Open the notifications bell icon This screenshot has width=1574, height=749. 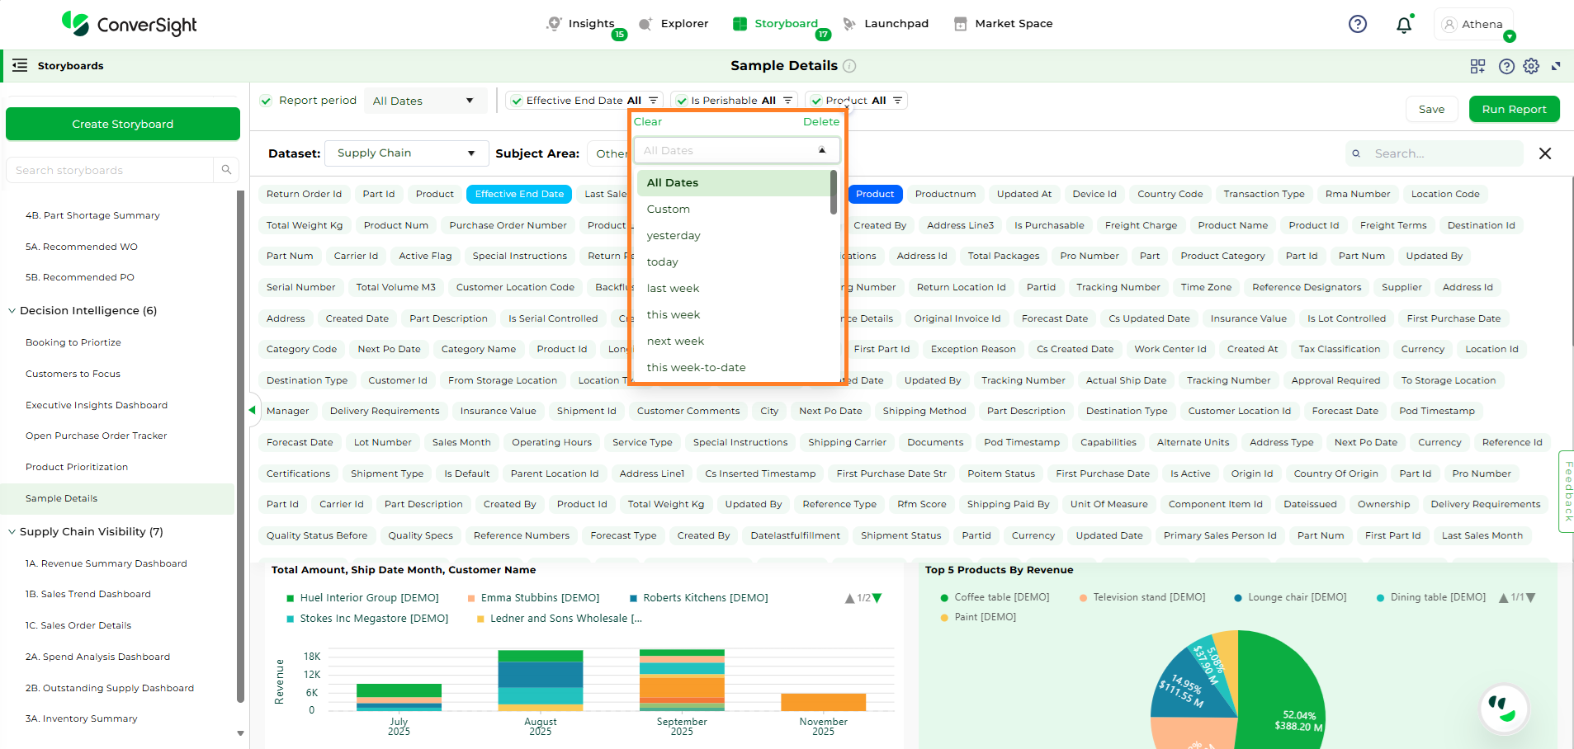click(1403, 25)
